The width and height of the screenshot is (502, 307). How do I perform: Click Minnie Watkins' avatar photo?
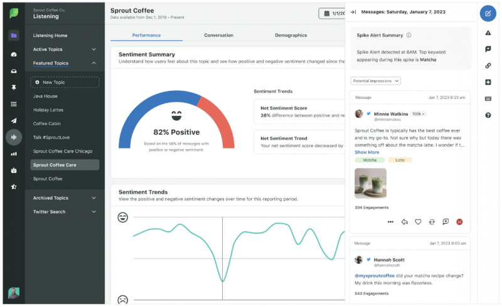[x=359, y=113]
